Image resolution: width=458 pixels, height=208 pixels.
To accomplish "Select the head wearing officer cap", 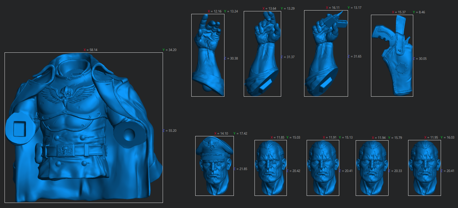I will 214,166.
